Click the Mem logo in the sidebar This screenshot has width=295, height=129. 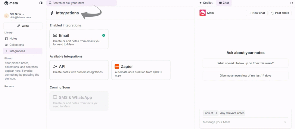[11, 3]
